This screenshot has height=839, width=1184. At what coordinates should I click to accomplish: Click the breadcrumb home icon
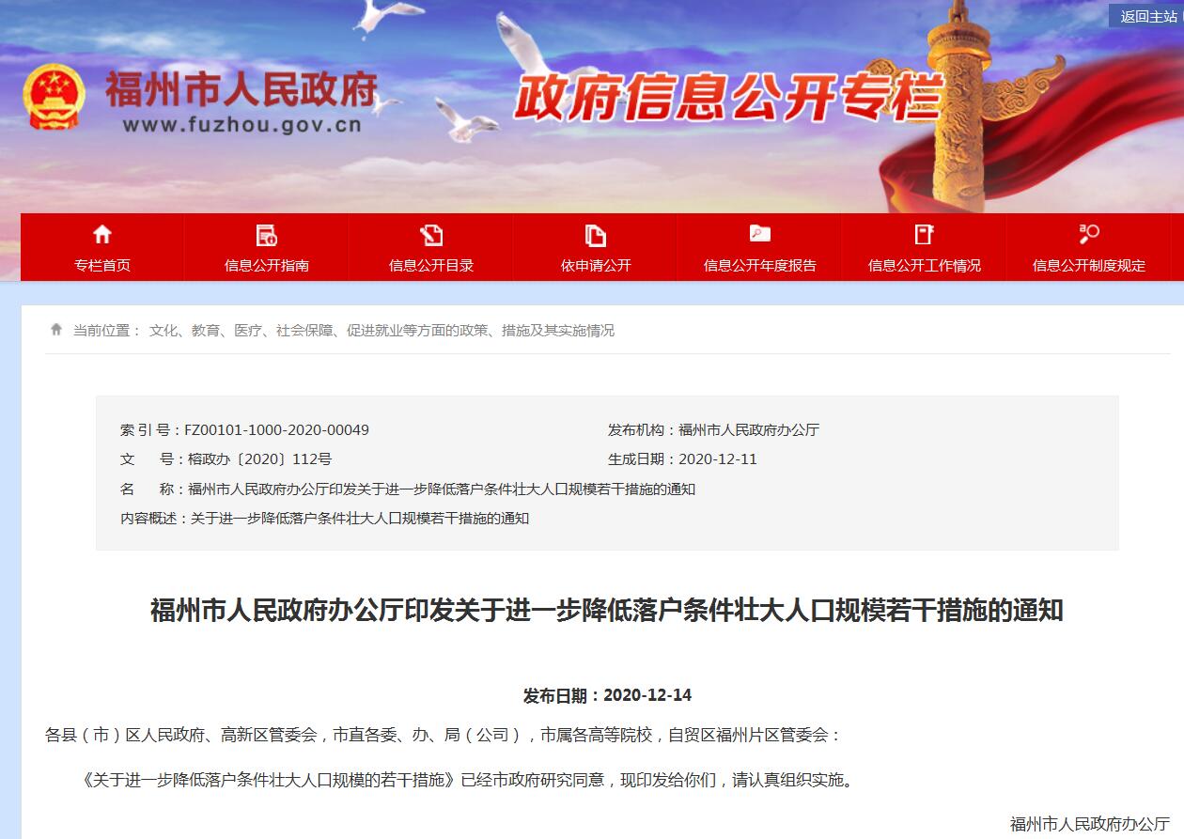coord(56,330)
